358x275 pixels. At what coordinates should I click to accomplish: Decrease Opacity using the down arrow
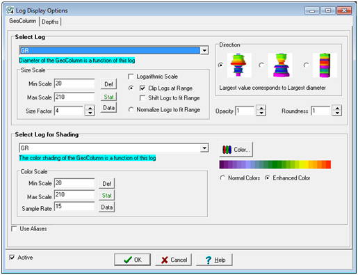261,113
